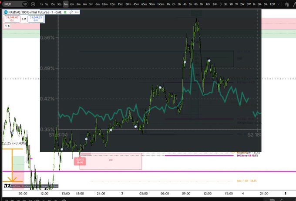Image resolution: width=296 pixels, height=201 pixels.
Task: Open the candlestick chart type icon
Action: [x=287, y=4]
